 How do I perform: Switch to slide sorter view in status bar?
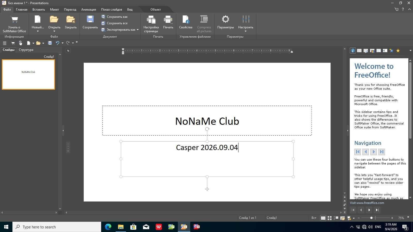pos(330,218)
